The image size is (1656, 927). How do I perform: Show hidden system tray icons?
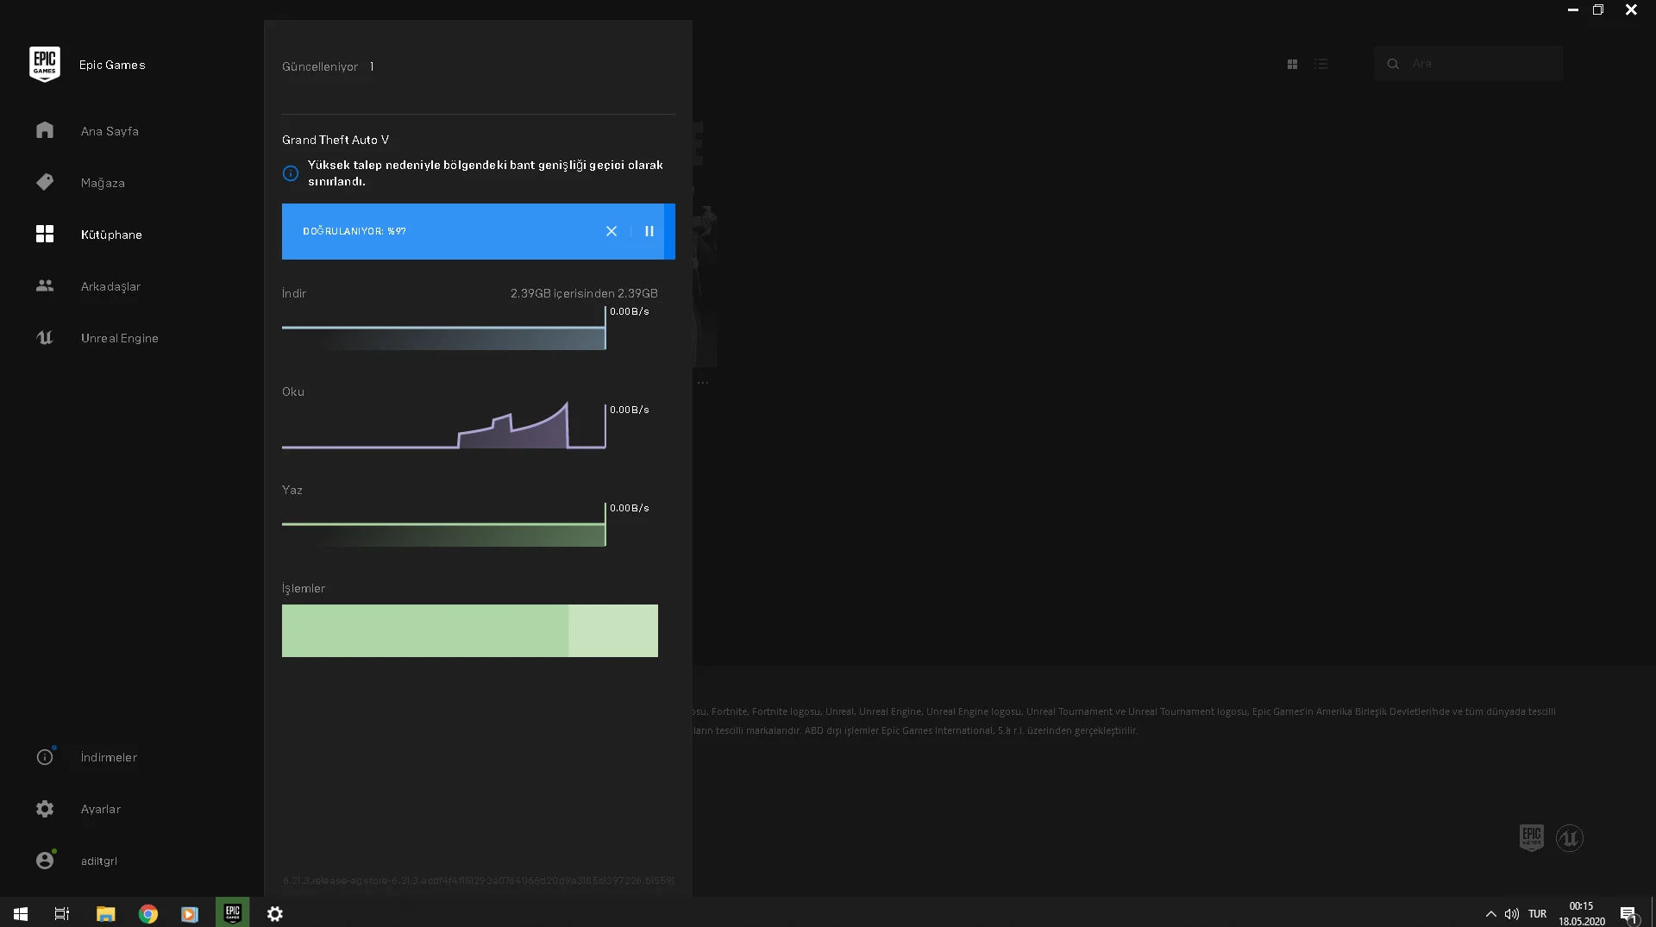[x=1490, y=914]
